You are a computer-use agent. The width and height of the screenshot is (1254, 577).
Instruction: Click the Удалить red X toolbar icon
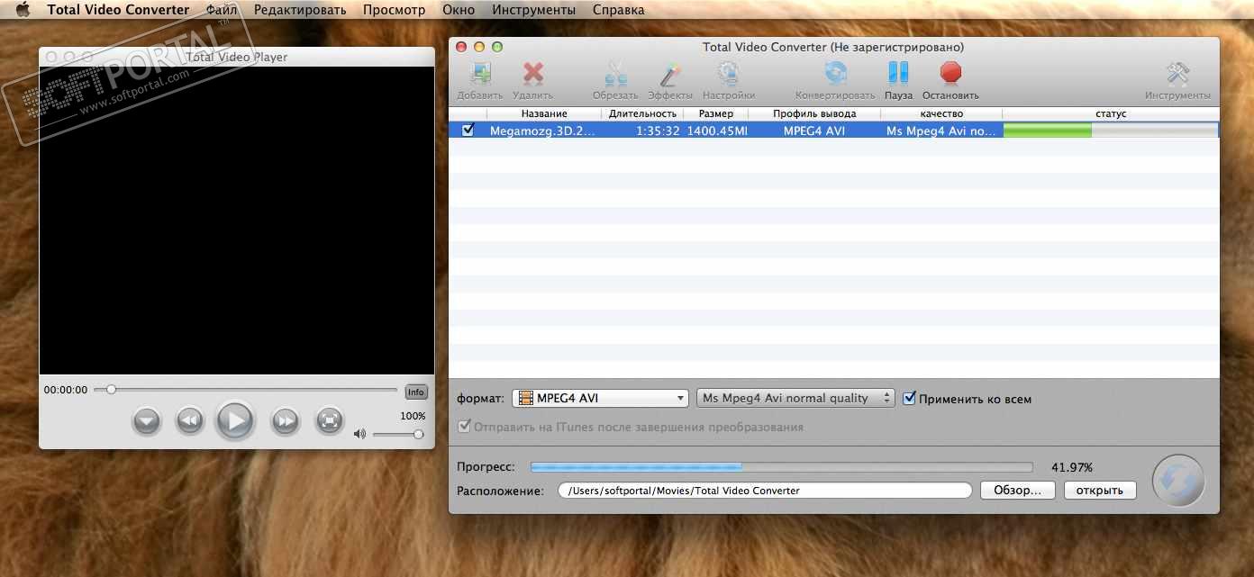tap(533, 74)
